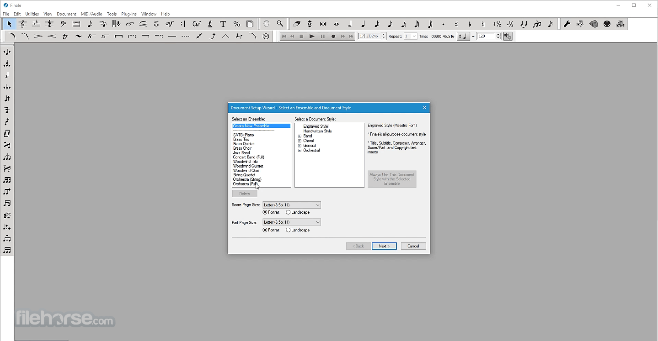
Task: Choose the String Quartet ensemble
Action: 244,175
